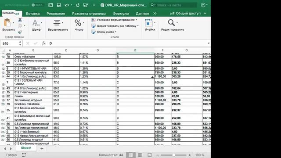
Task: Toggle the Автосохранение switch
Action: (x=37, y=5)
